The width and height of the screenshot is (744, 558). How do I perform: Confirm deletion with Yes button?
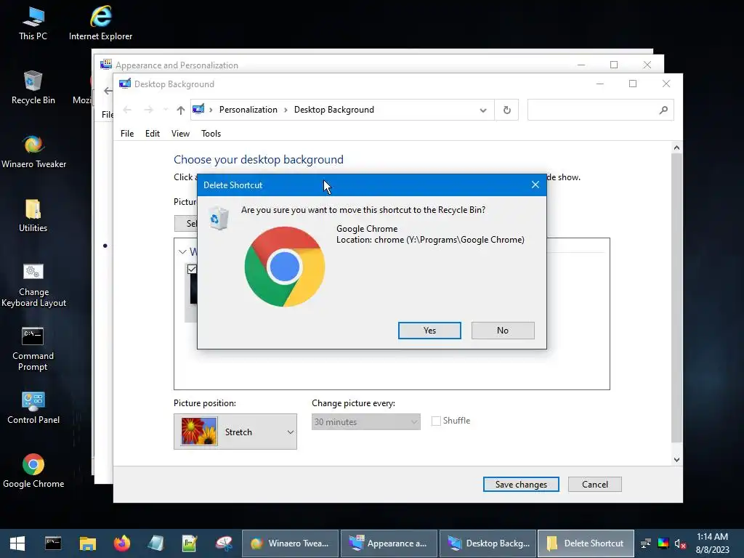(429, 331)
